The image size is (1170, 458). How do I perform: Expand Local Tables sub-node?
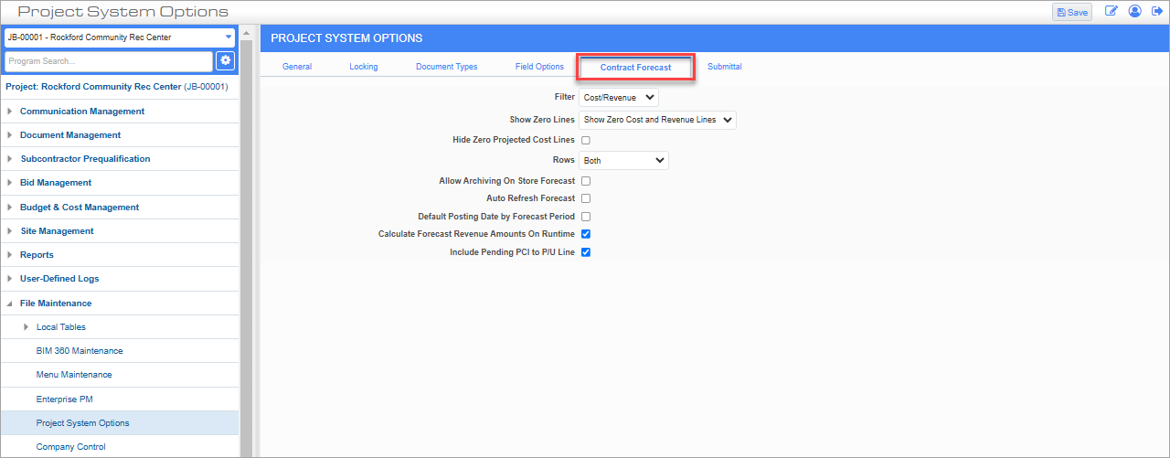pos(26,327)
